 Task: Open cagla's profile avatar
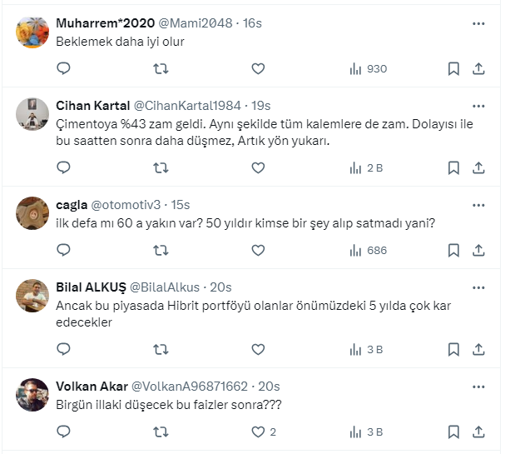point(33,212)
